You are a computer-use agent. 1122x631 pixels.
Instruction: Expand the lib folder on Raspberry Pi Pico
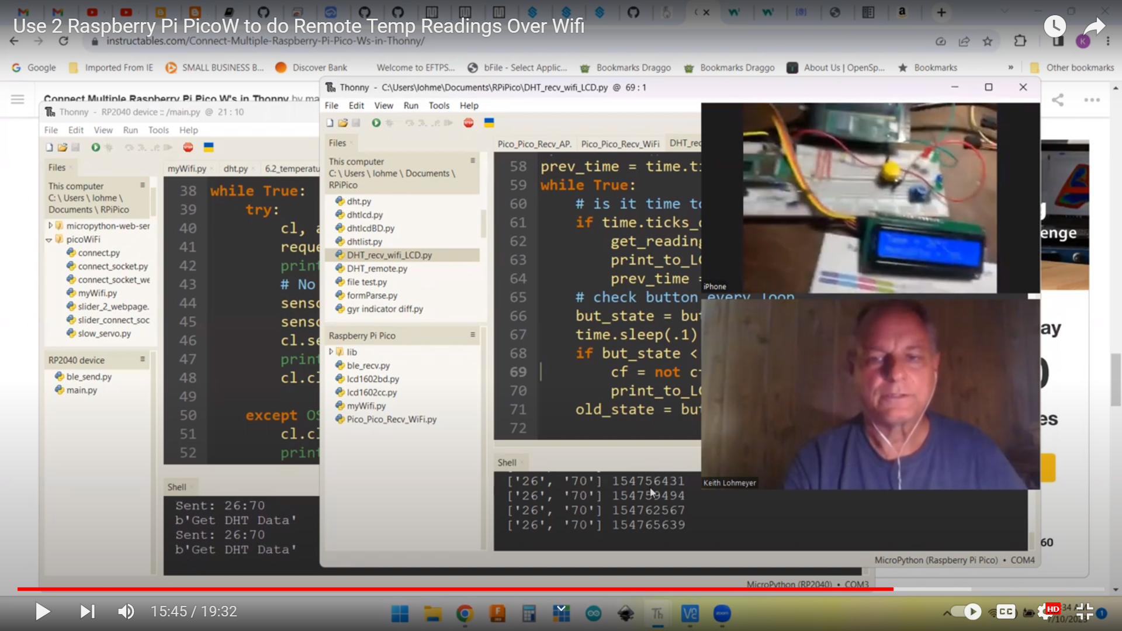[x=331, y=352]
